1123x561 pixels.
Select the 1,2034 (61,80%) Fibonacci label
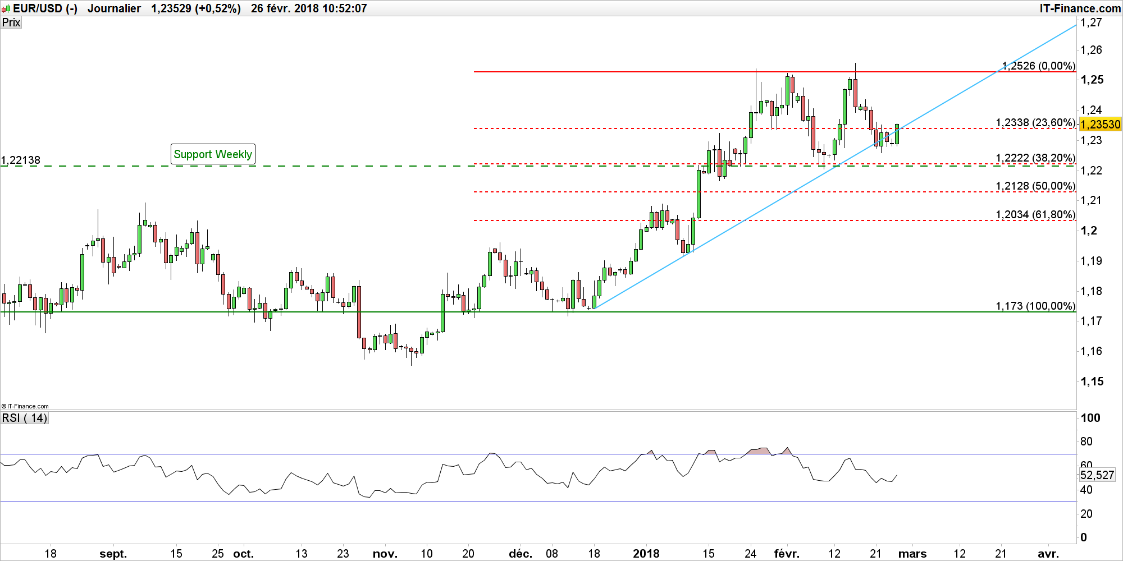coord(1035,214)
